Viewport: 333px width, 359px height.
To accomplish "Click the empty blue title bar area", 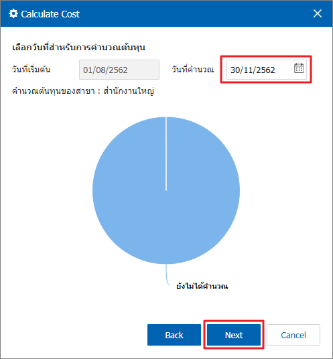I will pos(195,14).
